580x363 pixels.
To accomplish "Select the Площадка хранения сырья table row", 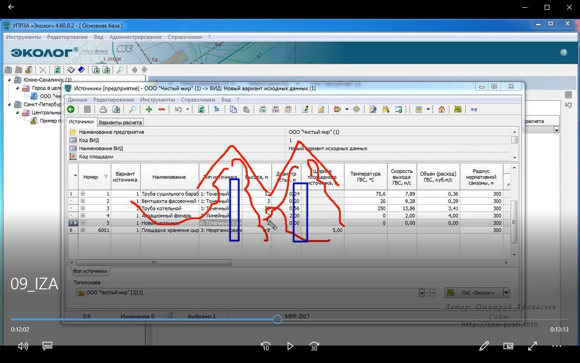I will click(169, 230).
